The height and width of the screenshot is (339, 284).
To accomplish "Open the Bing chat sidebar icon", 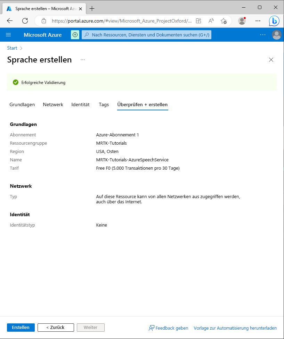I will pos(274,21).
